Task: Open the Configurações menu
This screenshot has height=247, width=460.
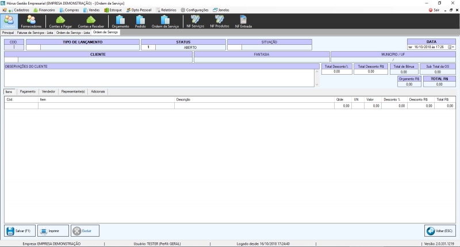Action: [x=194, y=10]
